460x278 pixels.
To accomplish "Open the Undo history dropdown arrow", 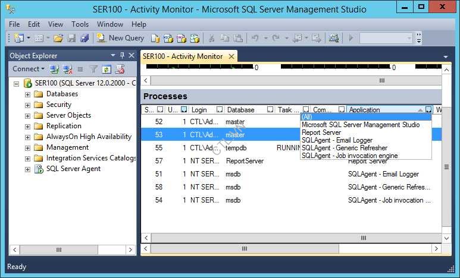I will click(265, 38).
